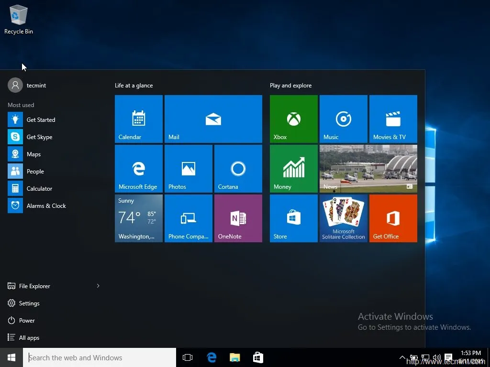Select the Movies & TV tile
Screen dimensions: 490x367
point(393,119)
